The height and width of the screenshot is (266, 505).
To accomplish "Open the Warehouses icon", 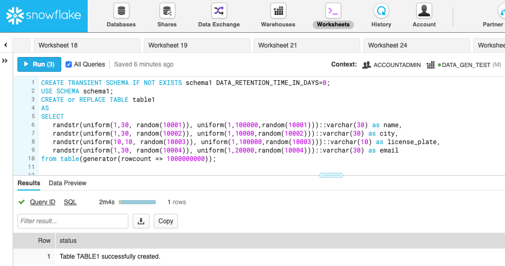I will (x=278, y=11).
